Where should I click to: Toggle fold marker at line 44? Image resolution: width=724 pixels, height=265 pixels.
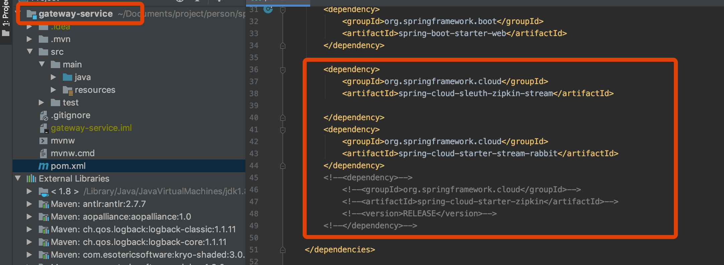pos(283,166)
